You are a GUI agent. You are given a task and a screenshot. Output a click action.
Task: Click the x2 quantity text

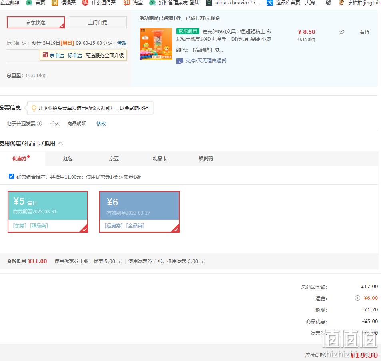342,32
